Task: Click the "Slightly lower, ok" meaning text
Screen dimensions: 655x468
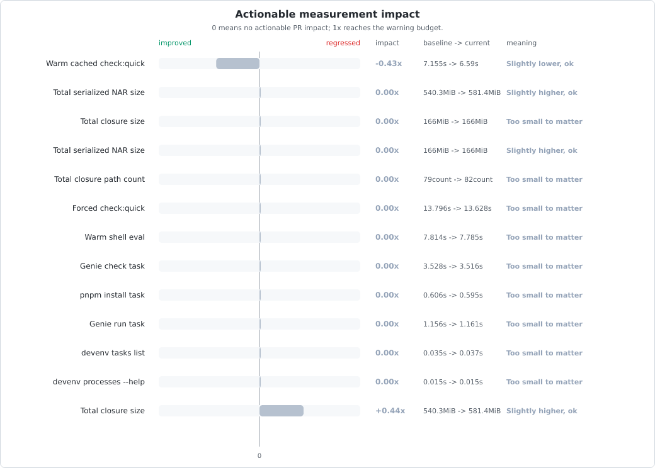Action: pos(540,64)
